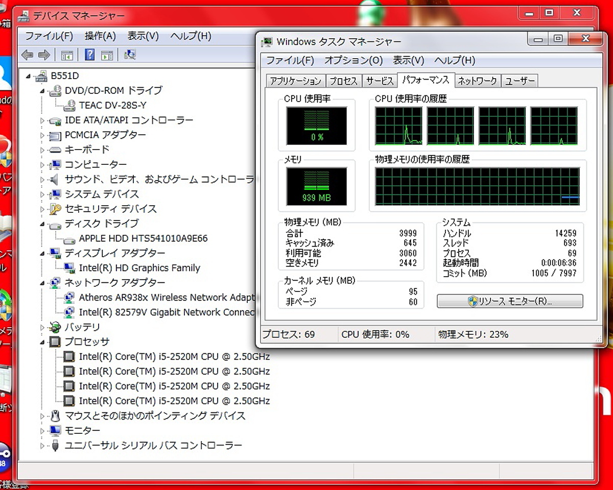Image resolution: width=613 pixels, height=490 pixels.
Task: Click the Task Manager title bar icon
Action: [267, 42]
